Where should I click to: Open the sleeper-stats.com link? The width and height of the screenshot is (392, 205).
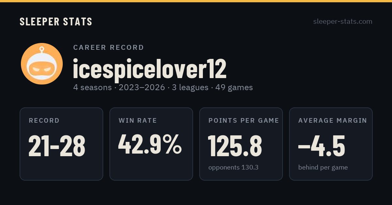click(x=343, y=21)
